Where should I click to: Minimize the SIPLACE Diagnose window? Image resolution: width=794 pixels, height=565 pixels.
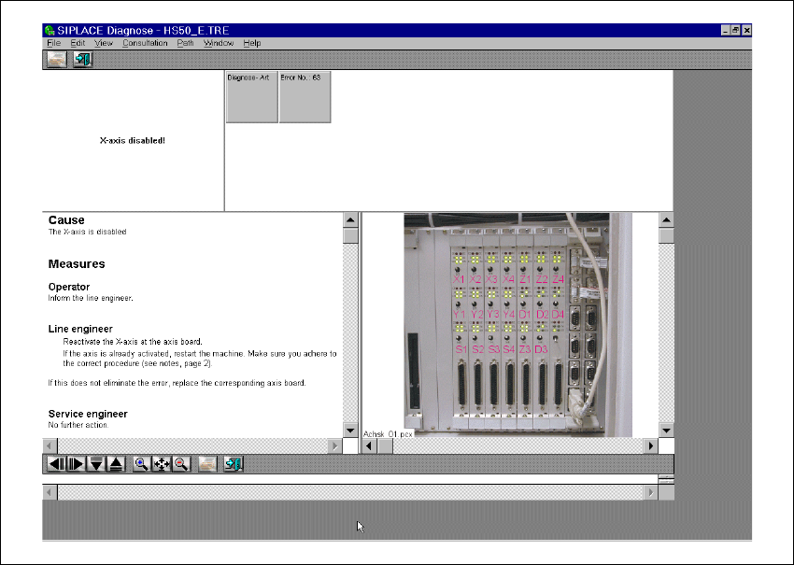[726, 31]
